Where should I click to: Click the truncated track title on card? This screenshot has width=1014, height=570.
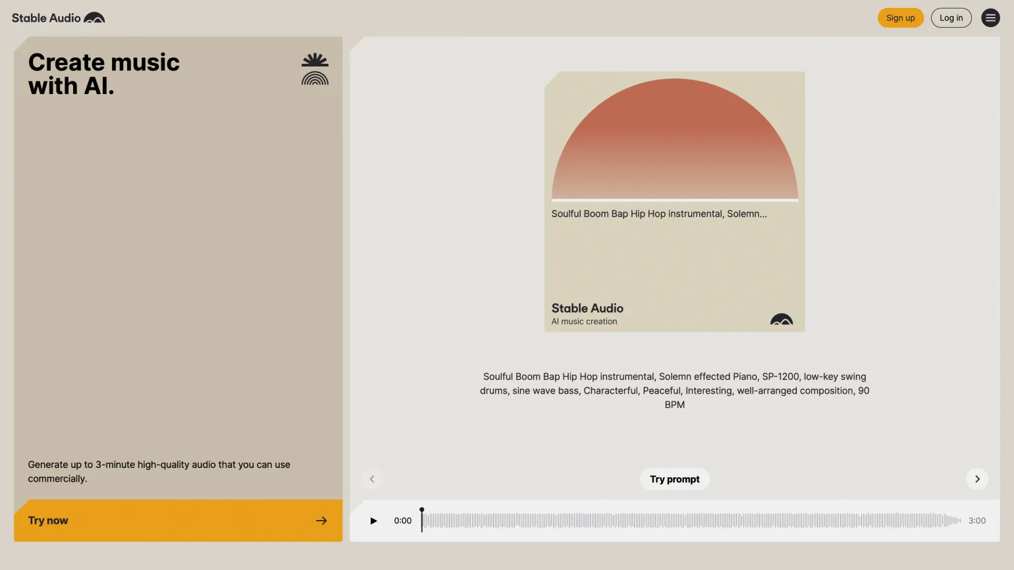pos(659,214)
